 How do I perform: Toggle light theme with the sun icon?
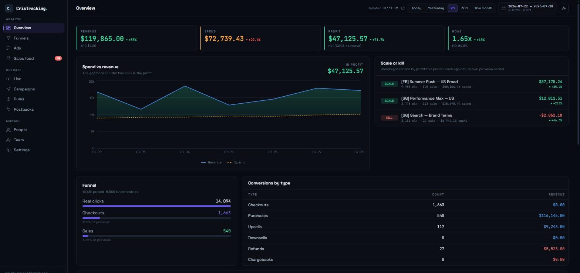(564, 8)
